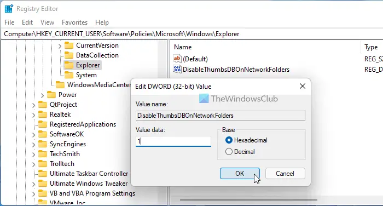The height and width of the screenshot is (206, 383).
Task: Click the Trolltech folder icon
Action: [43, 164]
